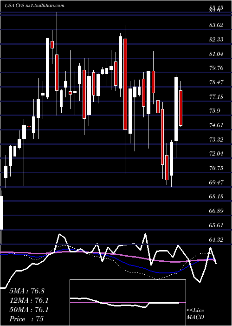
Task: Click the 'Price : 75' value
Action: pyautogui.click(x=26, y=319)
